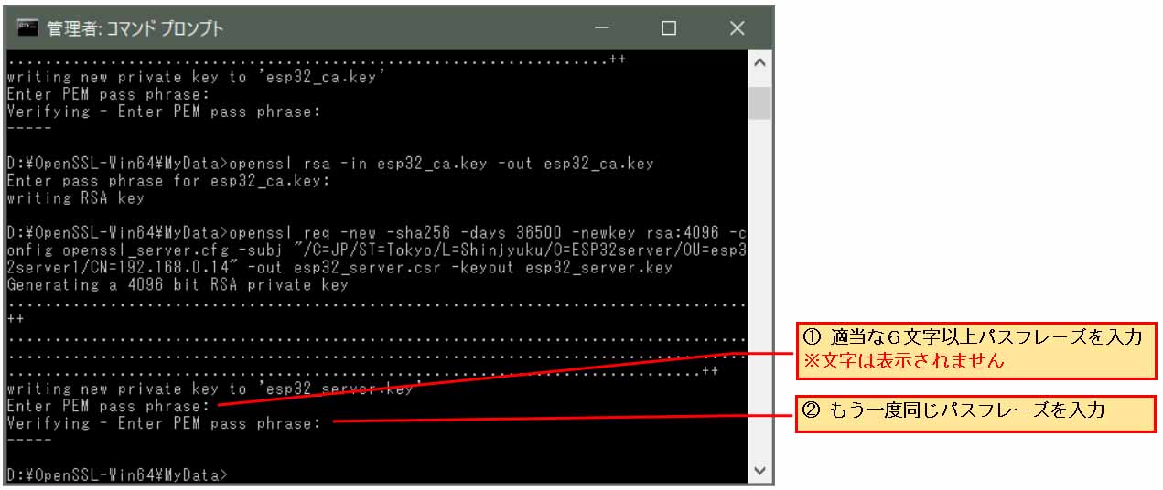Click the last 'Enter PEM pass phrase:' line
The width and height of the screenshot is (1163, 490).
point(109,405)
